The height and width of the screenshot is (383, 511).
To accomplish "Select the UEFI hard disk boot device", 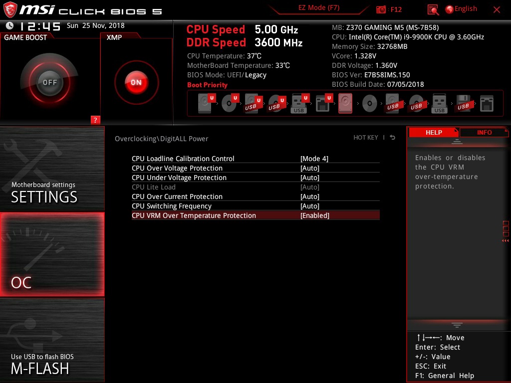I will coord(207,103).
